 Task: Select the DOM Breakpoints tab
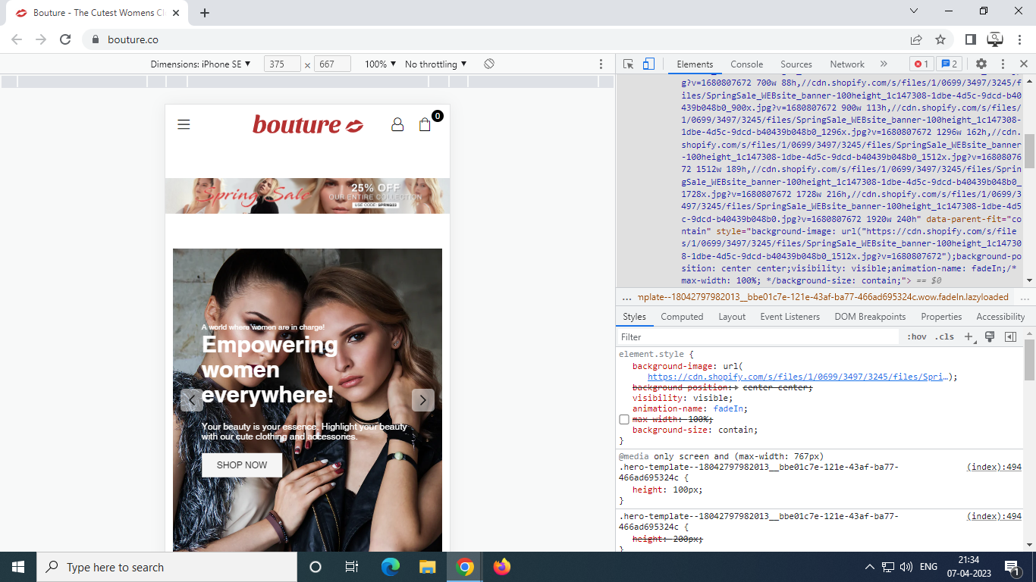pyautogui.click(x=871, y=317)
